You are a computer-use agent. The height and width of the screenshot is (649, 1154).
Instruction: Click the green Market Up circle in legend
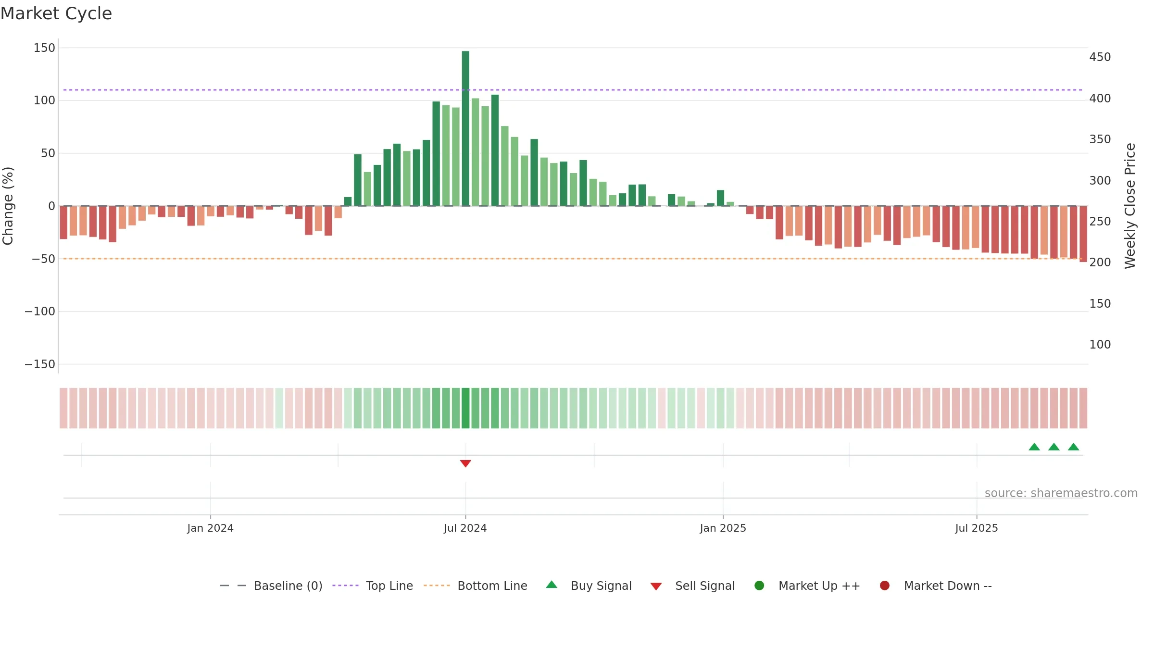pos(759,586)
